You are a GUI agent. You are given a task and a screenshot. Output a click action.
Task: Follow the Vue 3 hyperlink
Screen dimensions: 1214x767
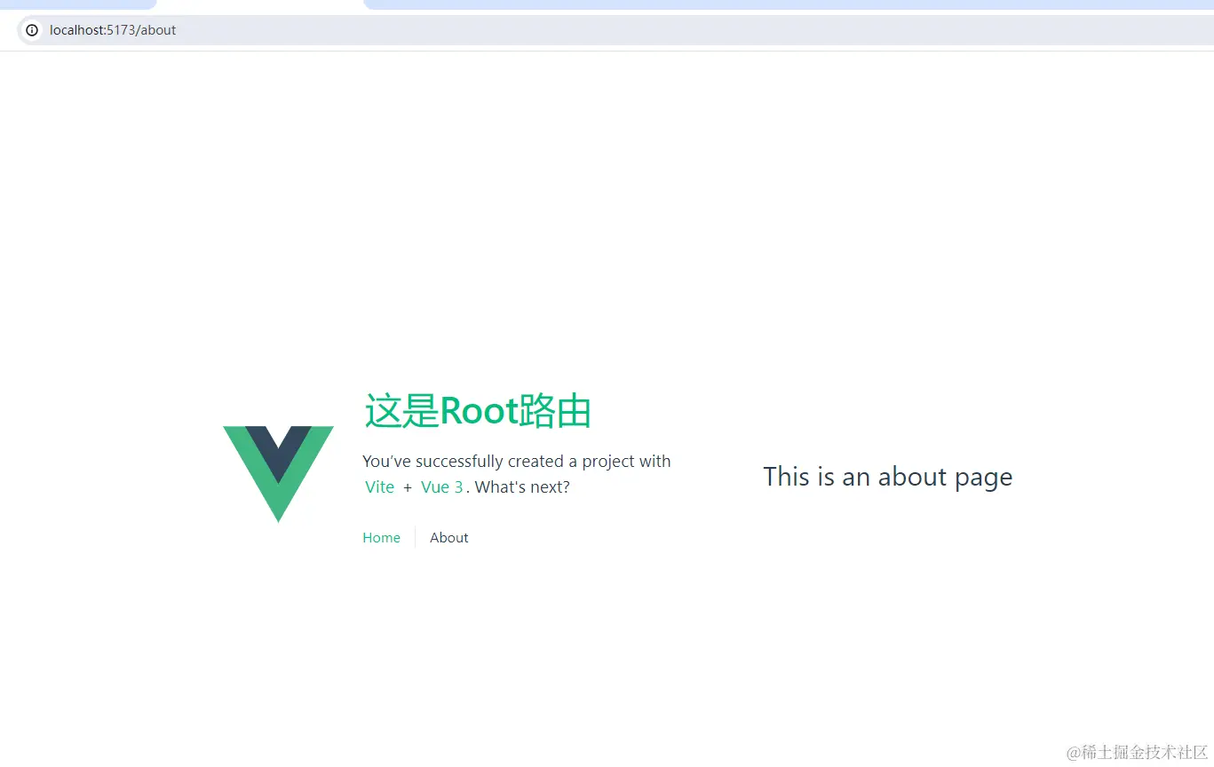(441, 487)
